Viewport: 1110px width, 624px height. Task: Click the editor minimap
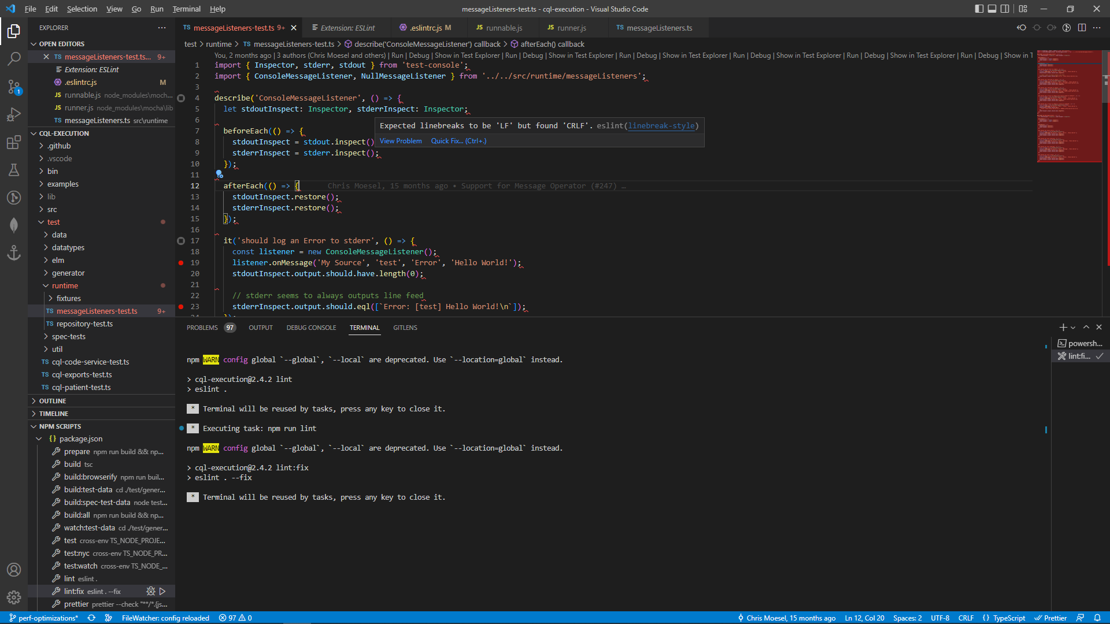1069,106
